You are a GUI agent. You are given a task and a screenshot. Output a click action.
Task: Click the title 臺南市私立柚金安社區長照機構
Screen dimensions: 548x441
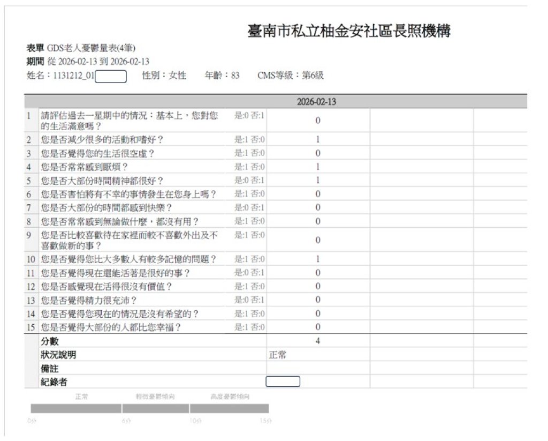pos(348,31)
